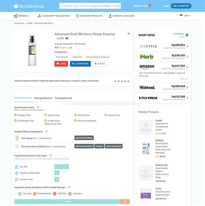This screenshot has width=205, height=206.
Task: Click the Unknown gray swatch
Action: (x=70, y=193)
